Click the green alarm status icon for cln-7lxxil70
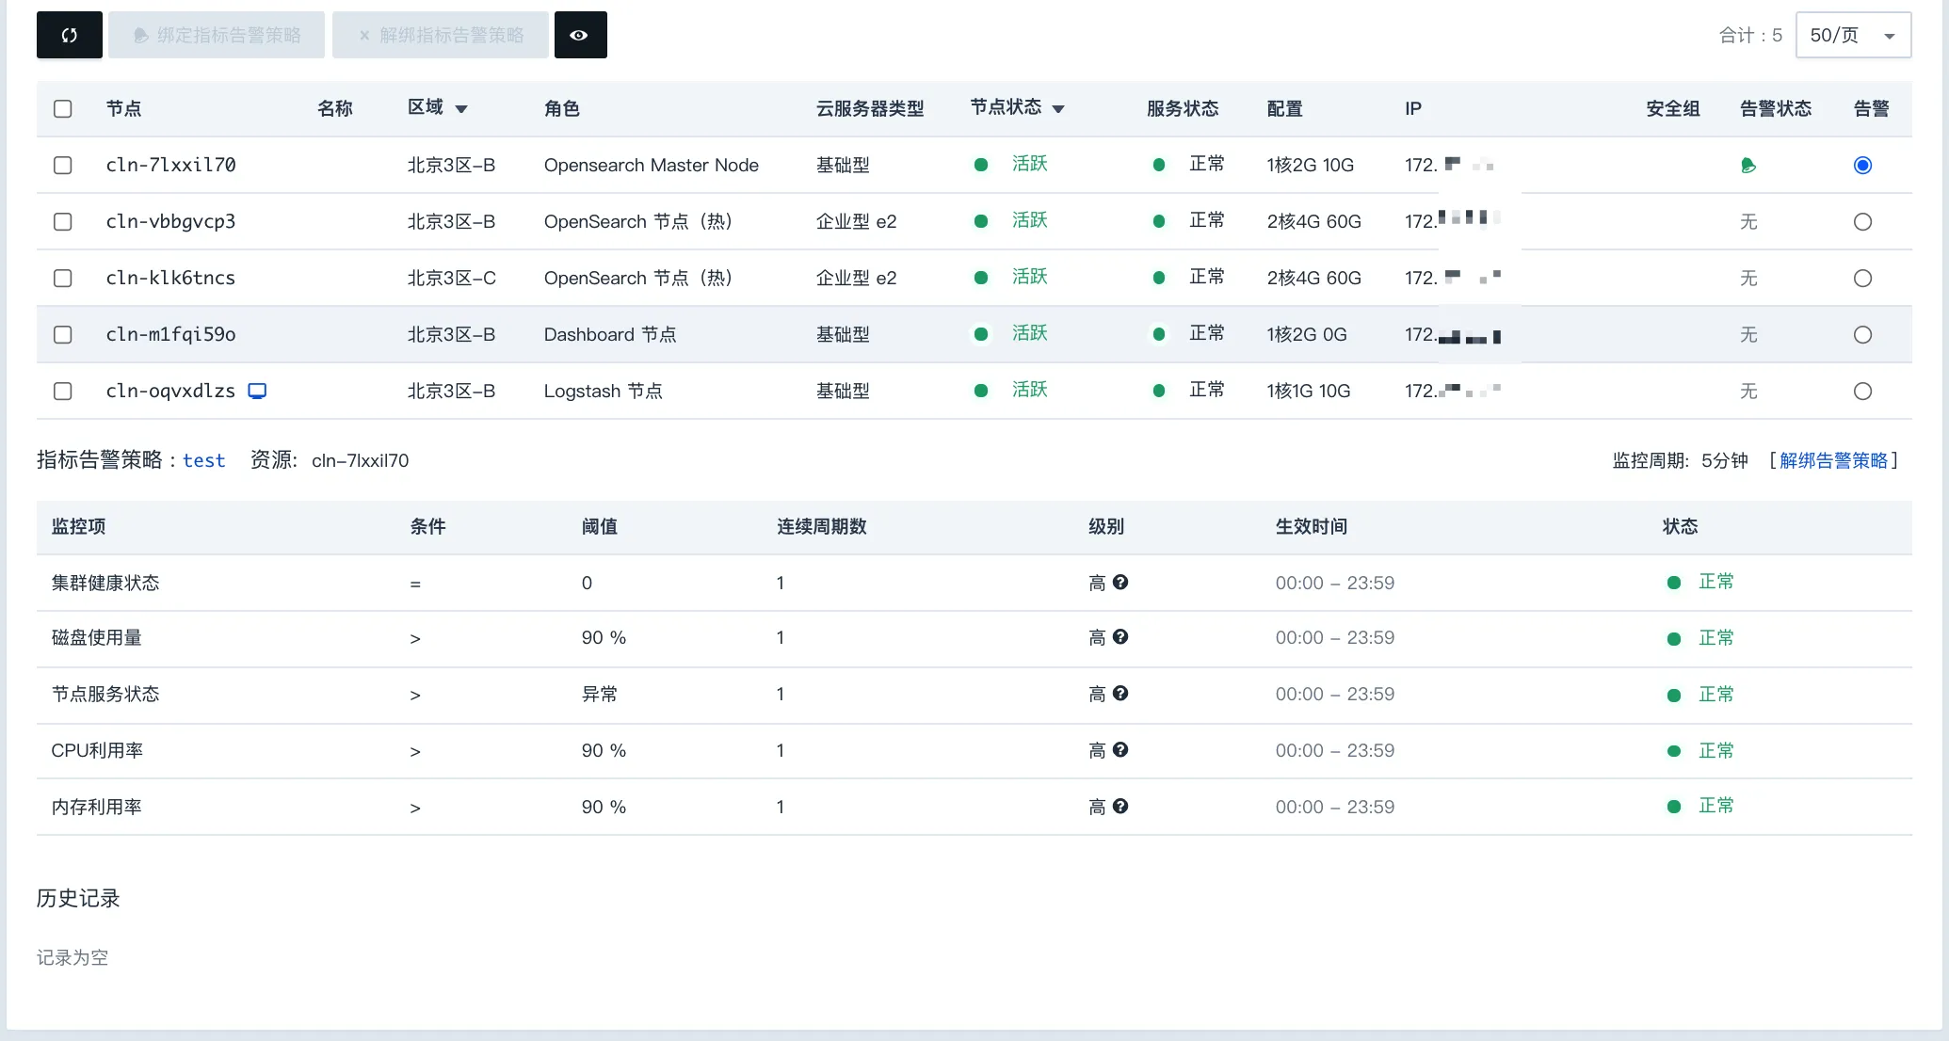 [x=1748, y=166]
